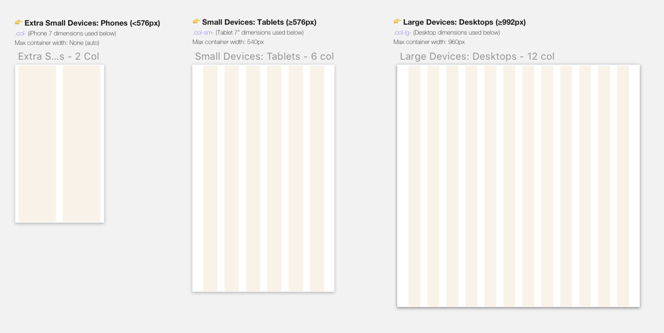
Task: Click the pointing hand emoji before Extra Small Devices
Action: 19,22
